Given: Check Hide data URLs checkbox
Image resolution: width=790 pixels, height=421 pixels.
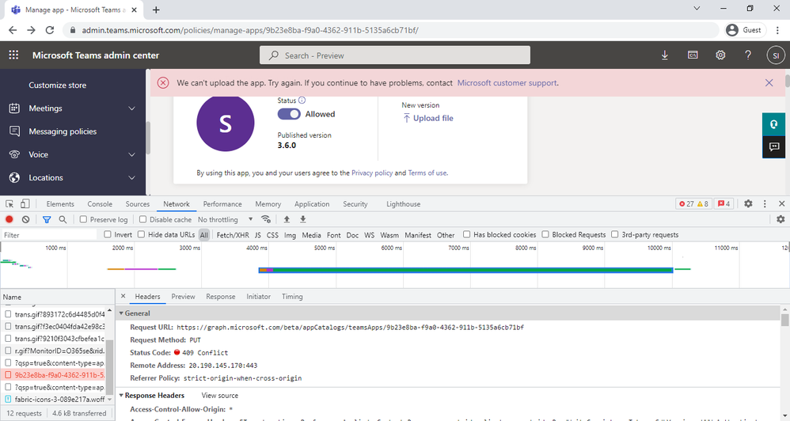Looking at the screenshot, I should click(x=142, y=234).
